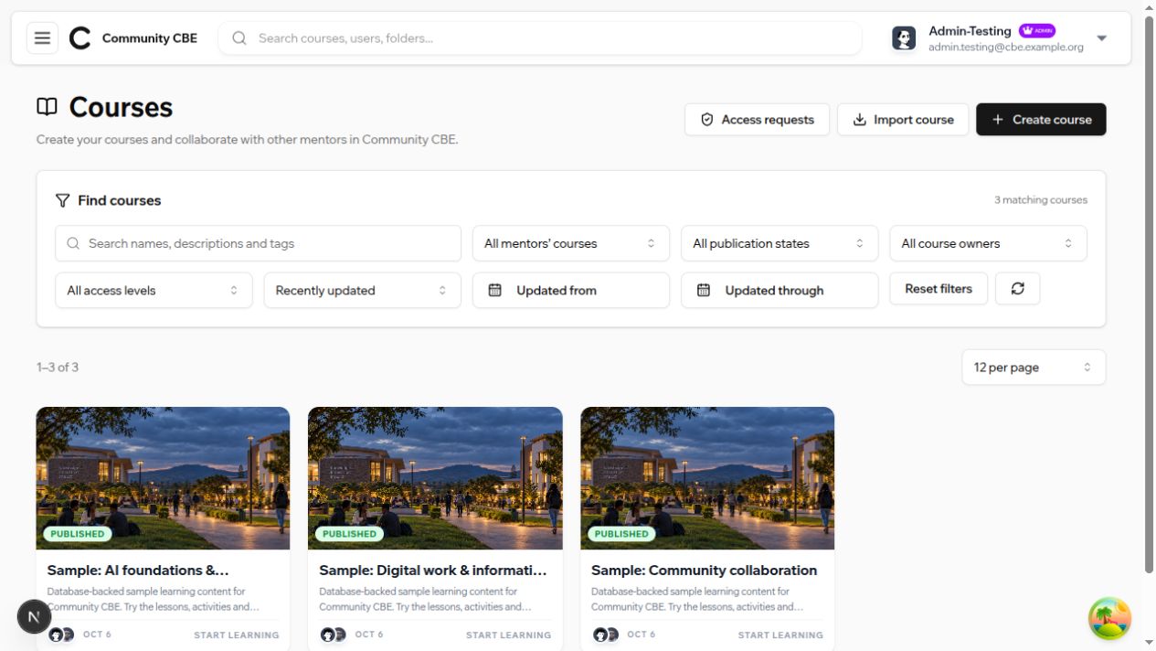The width and height of the screenshot is (1156, 651).
Task: Click the Community CBE logo icon
Action: 80,38
